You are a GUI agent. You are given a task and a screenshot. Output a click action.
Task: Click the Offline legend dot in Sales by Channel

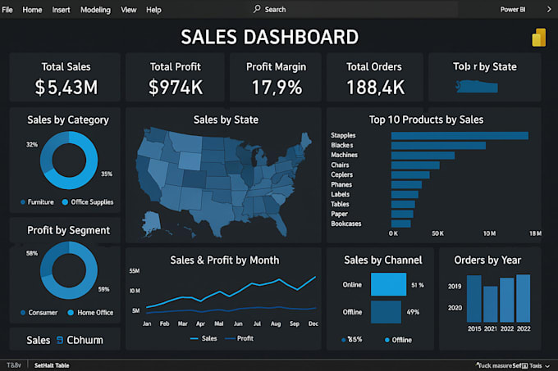pyautogui.click(x=386, y=340)
